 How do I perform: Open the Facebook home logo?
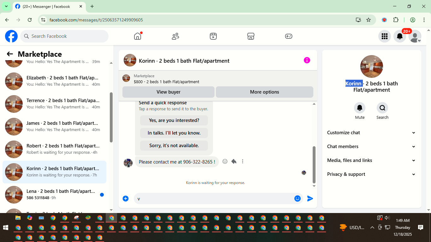point(11,36)
